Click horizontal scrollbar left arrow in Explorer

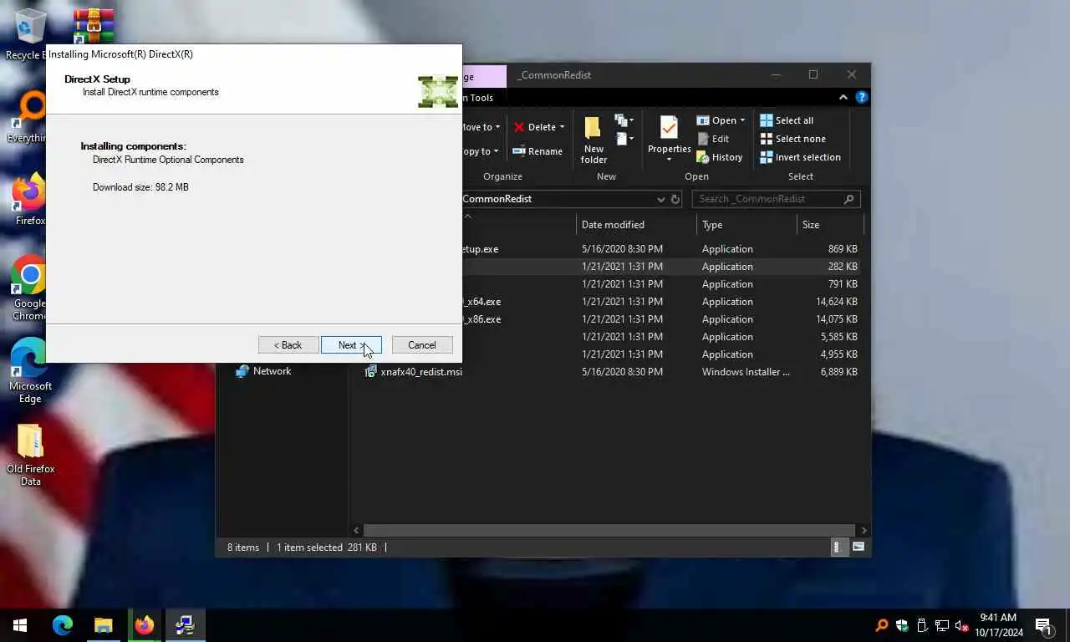[357, 530]
